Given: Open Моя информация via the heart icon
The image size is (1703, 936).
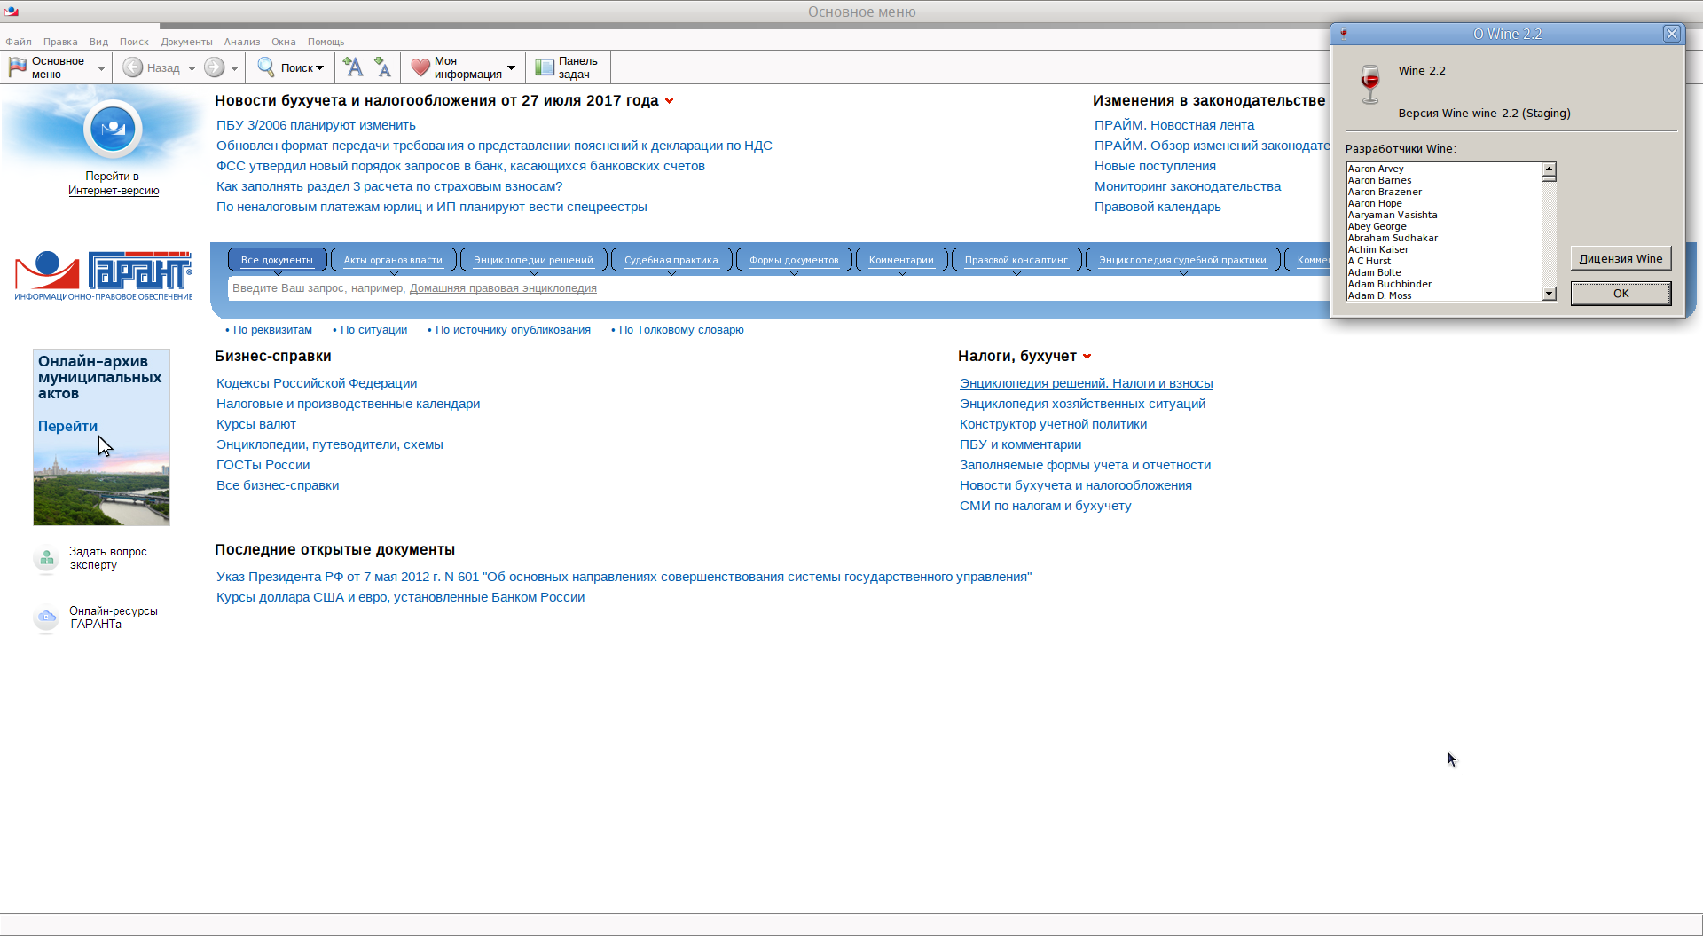Looking at the screenshot, I should [420, 67].
